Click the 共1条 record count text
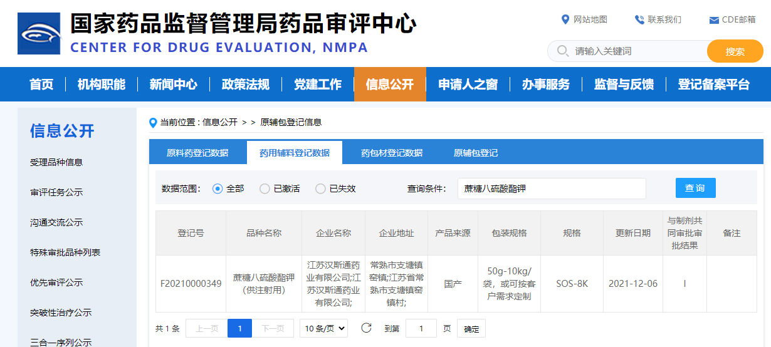The image size is (771, 347). 167,328
